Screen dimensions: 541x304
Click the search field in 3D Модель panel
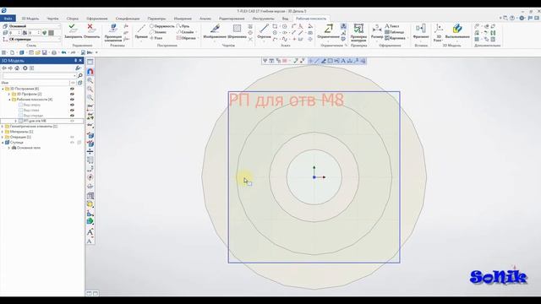[x=39, y=75]
